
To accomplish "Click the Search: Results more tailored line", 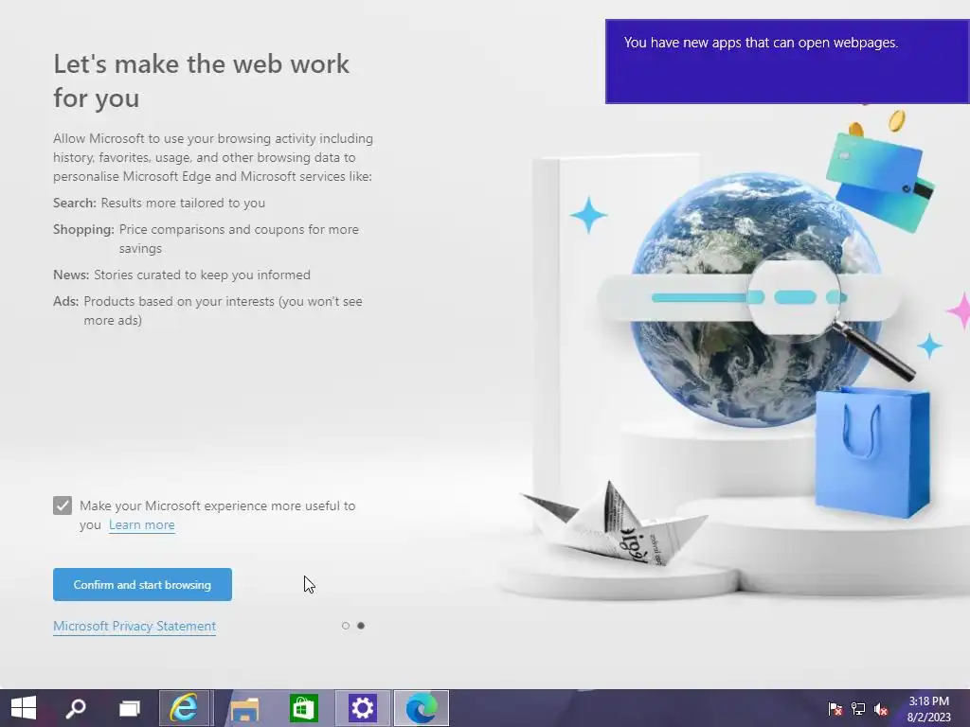I will coord(159,203).
